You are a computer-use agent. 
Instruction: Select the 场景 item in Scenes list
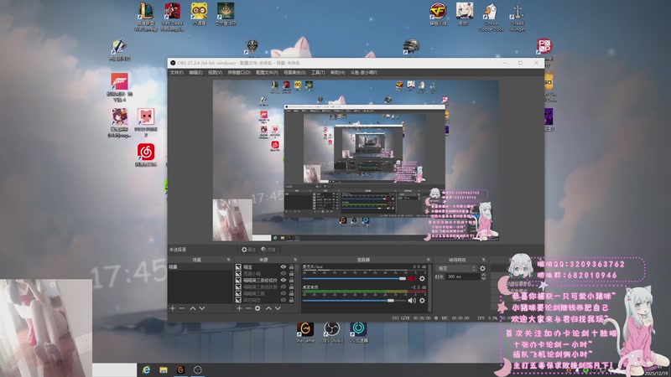(x=200, y=266)
